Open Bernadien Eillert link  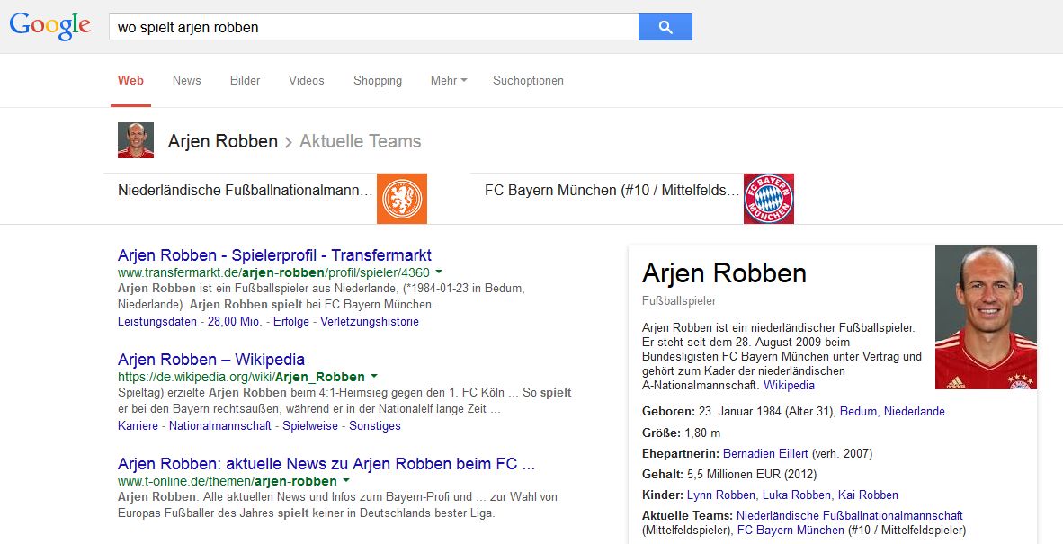(766, 453)
